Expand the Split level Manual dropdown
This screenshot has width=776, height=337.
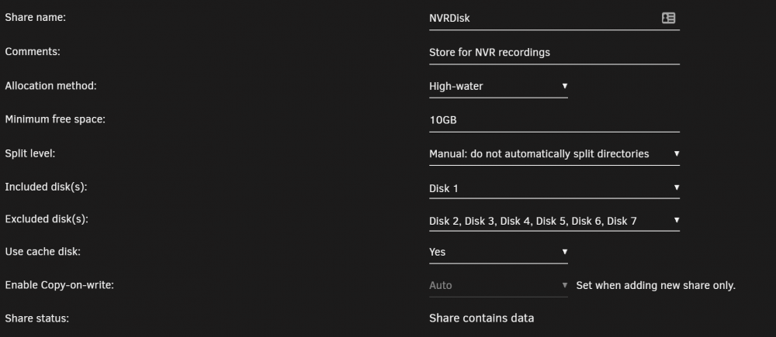click(x=554, y=154)
